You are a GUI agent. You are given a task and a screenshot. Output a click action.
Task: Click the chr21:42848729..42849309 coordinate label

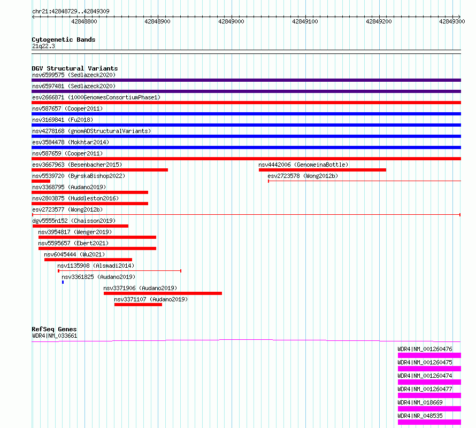[71, 12]
